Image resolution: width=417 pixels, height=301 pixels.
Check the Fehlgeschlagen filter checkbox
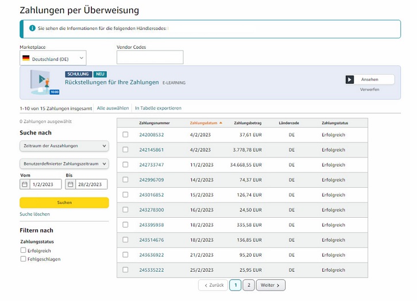(23, 259)
